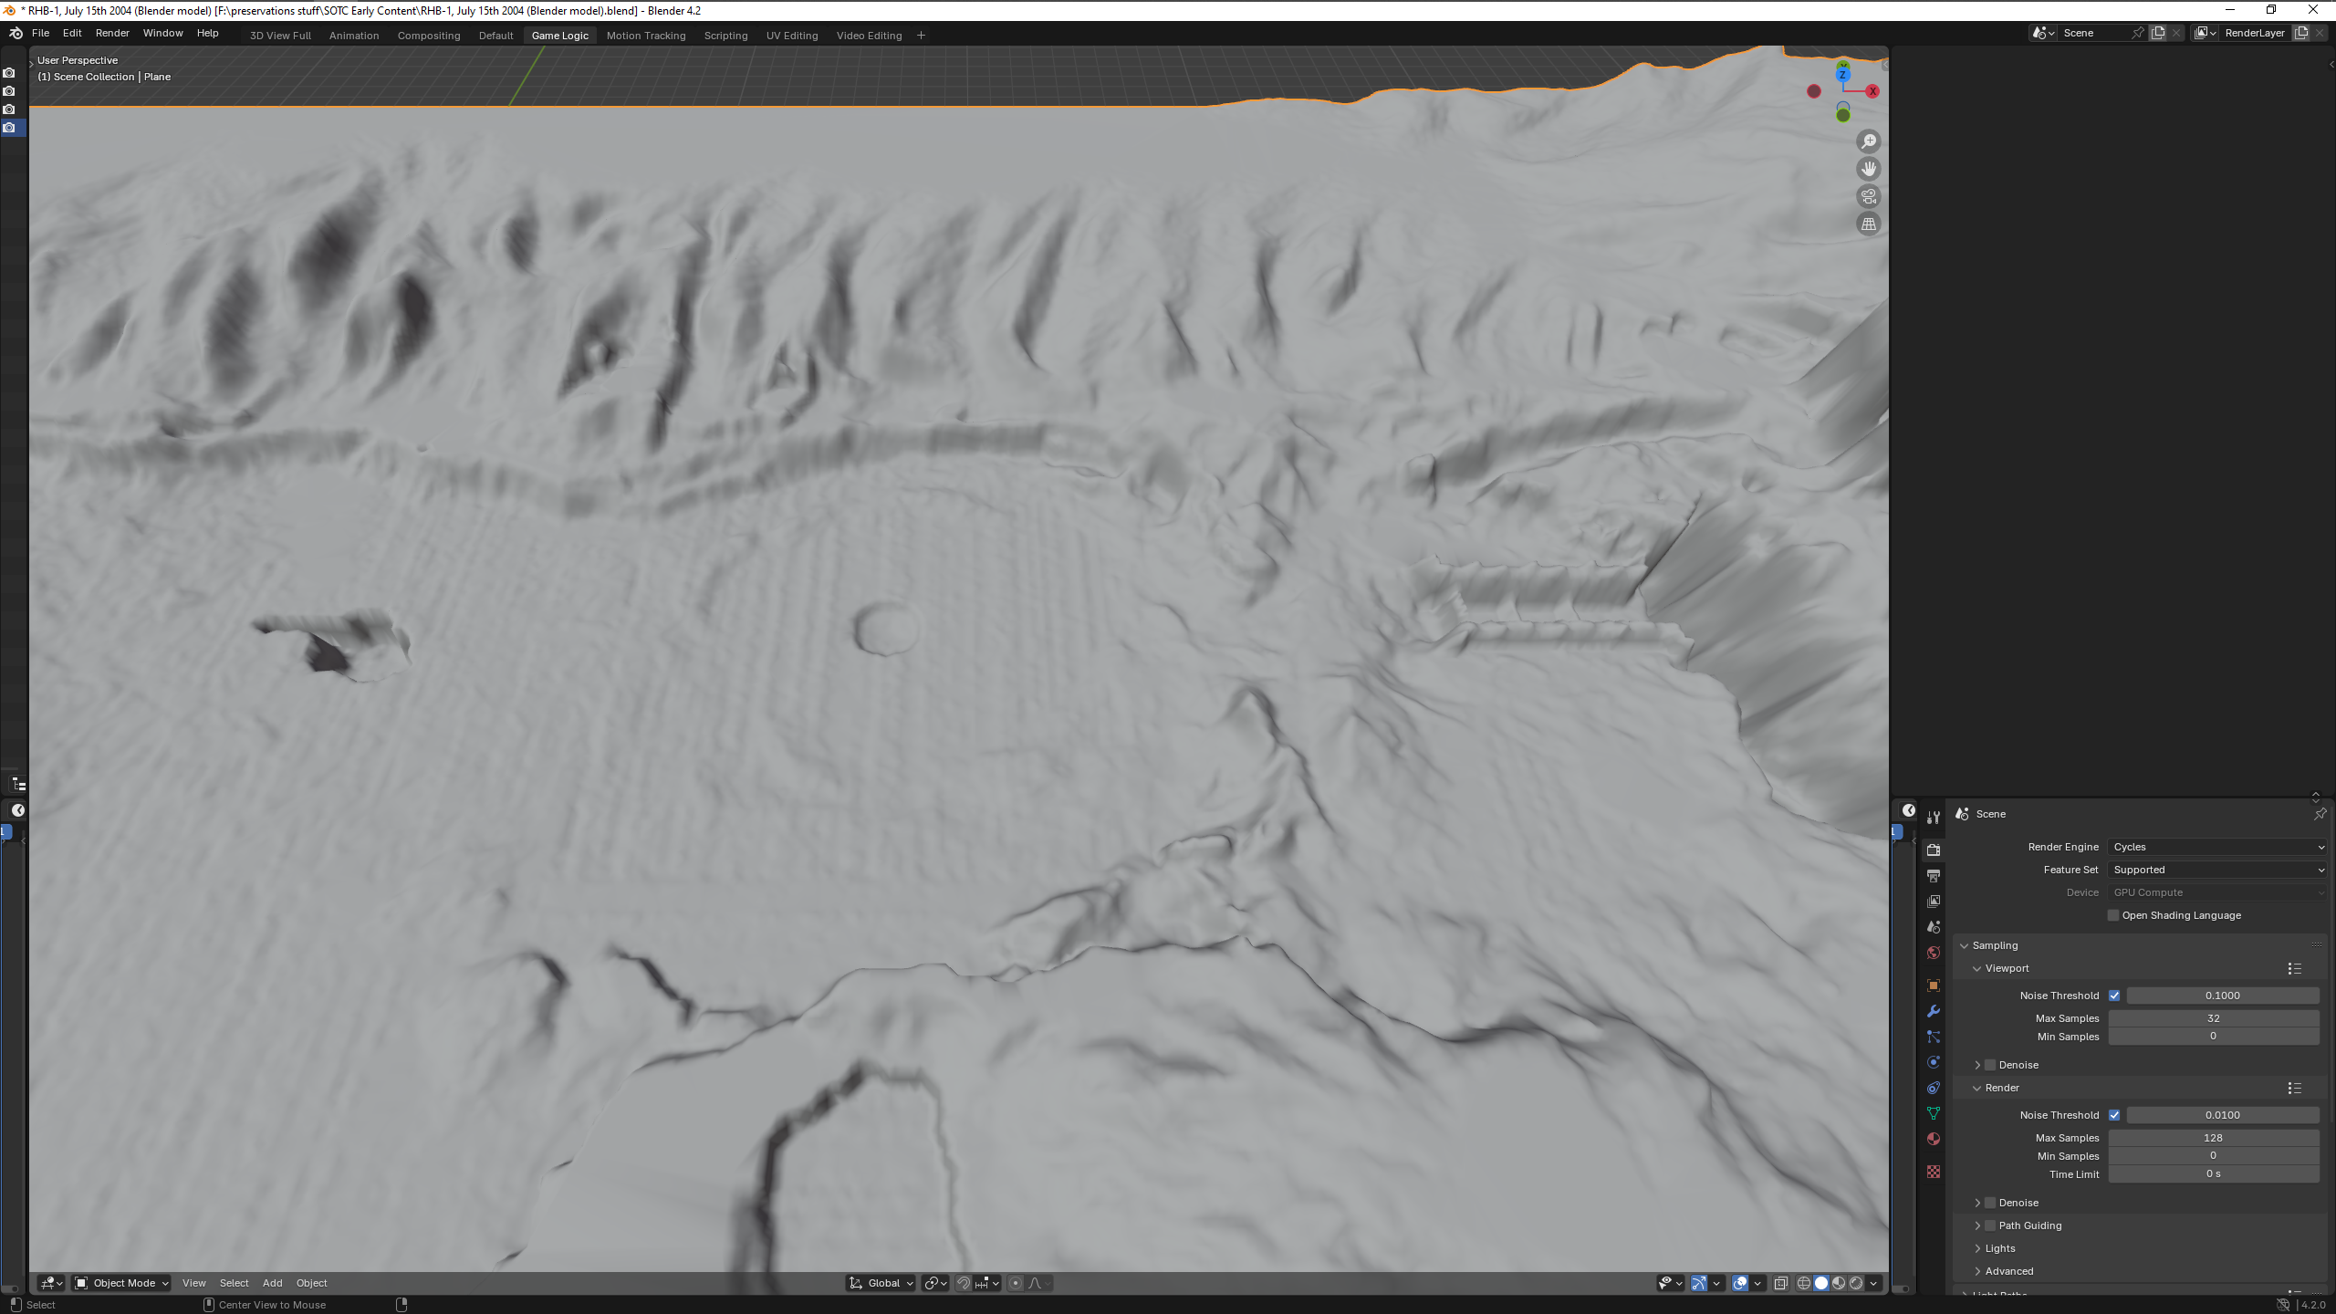This screenshot has width=2336, height=1314.
Task: Switch to Output properties tab
Action: [x=1933, y=876]
